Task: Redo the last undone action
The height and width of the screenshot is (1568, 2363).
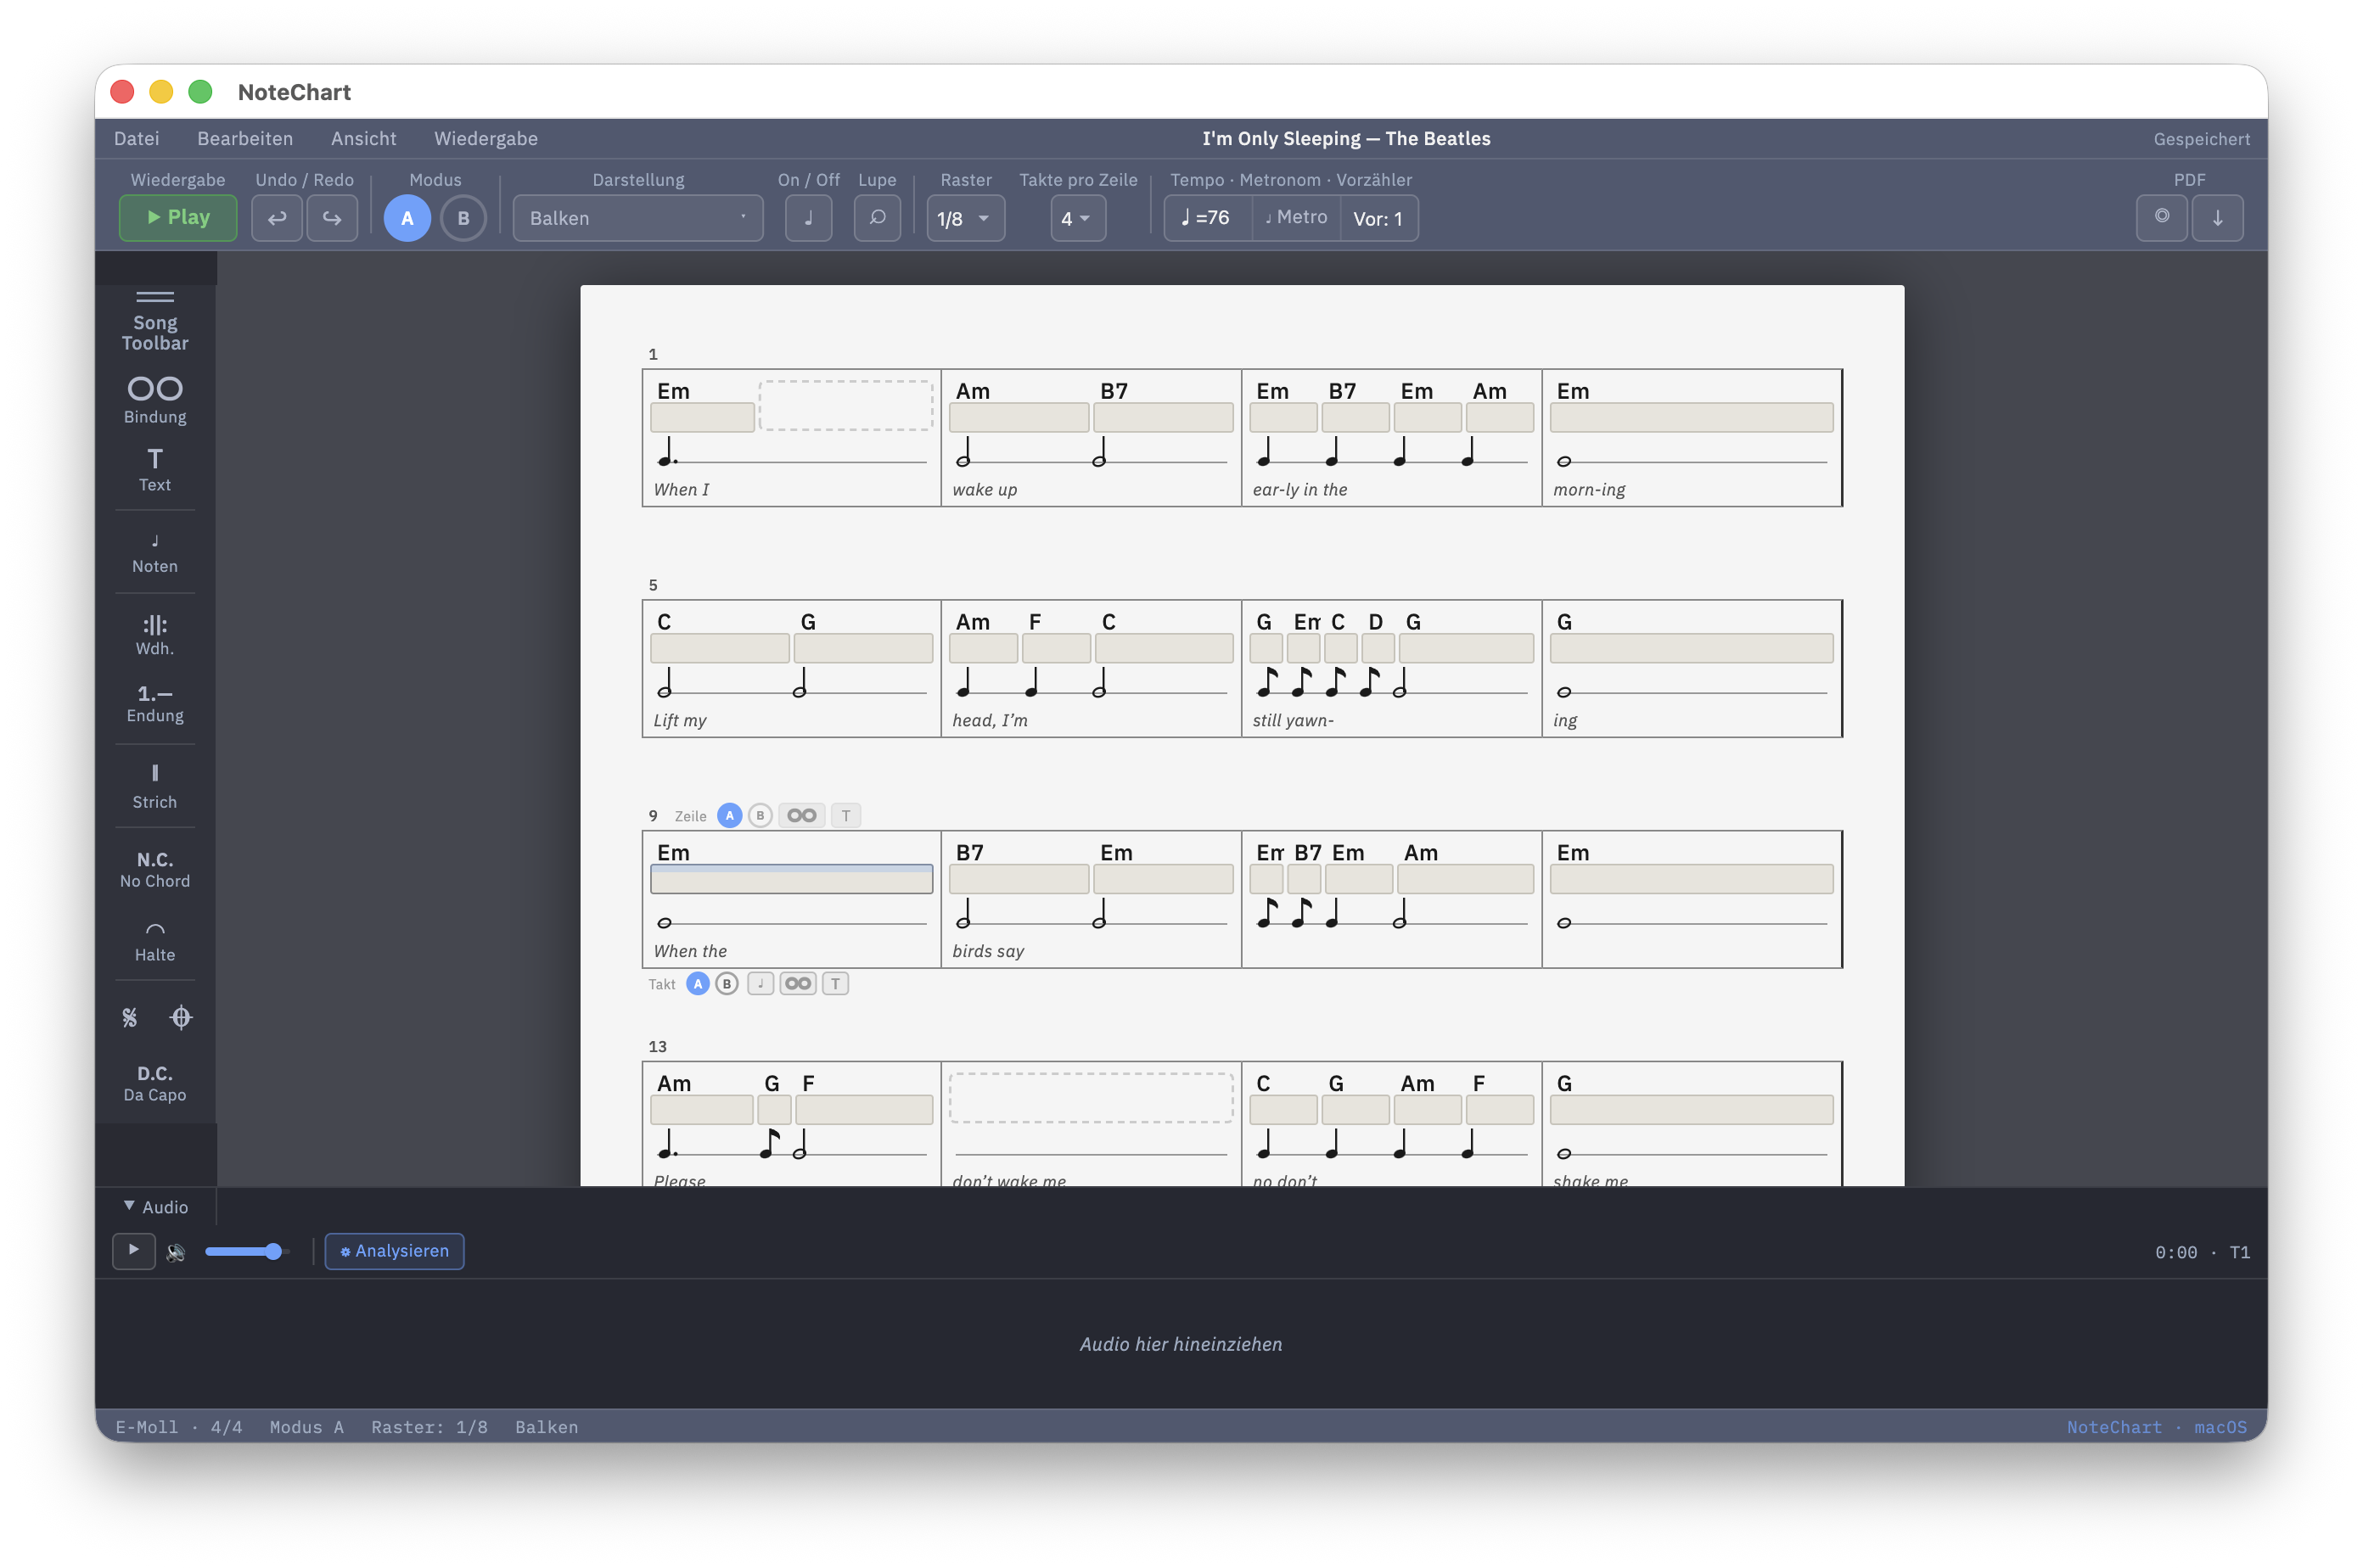Action: pos(332,218)
